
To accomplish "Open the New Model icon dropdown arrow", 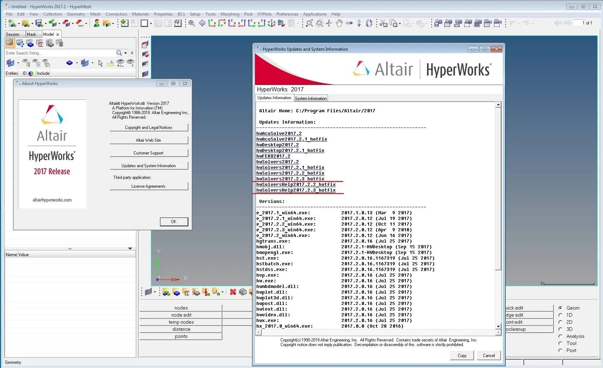I will coord(18,24).
